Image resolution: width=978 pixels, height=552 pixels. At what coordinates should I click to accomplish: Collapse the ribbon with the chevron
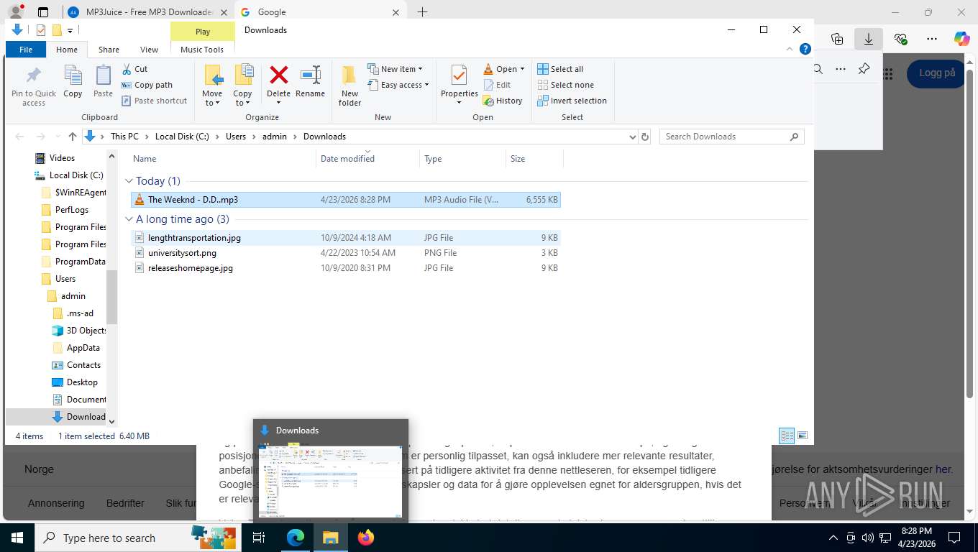[x=791, y=50]
